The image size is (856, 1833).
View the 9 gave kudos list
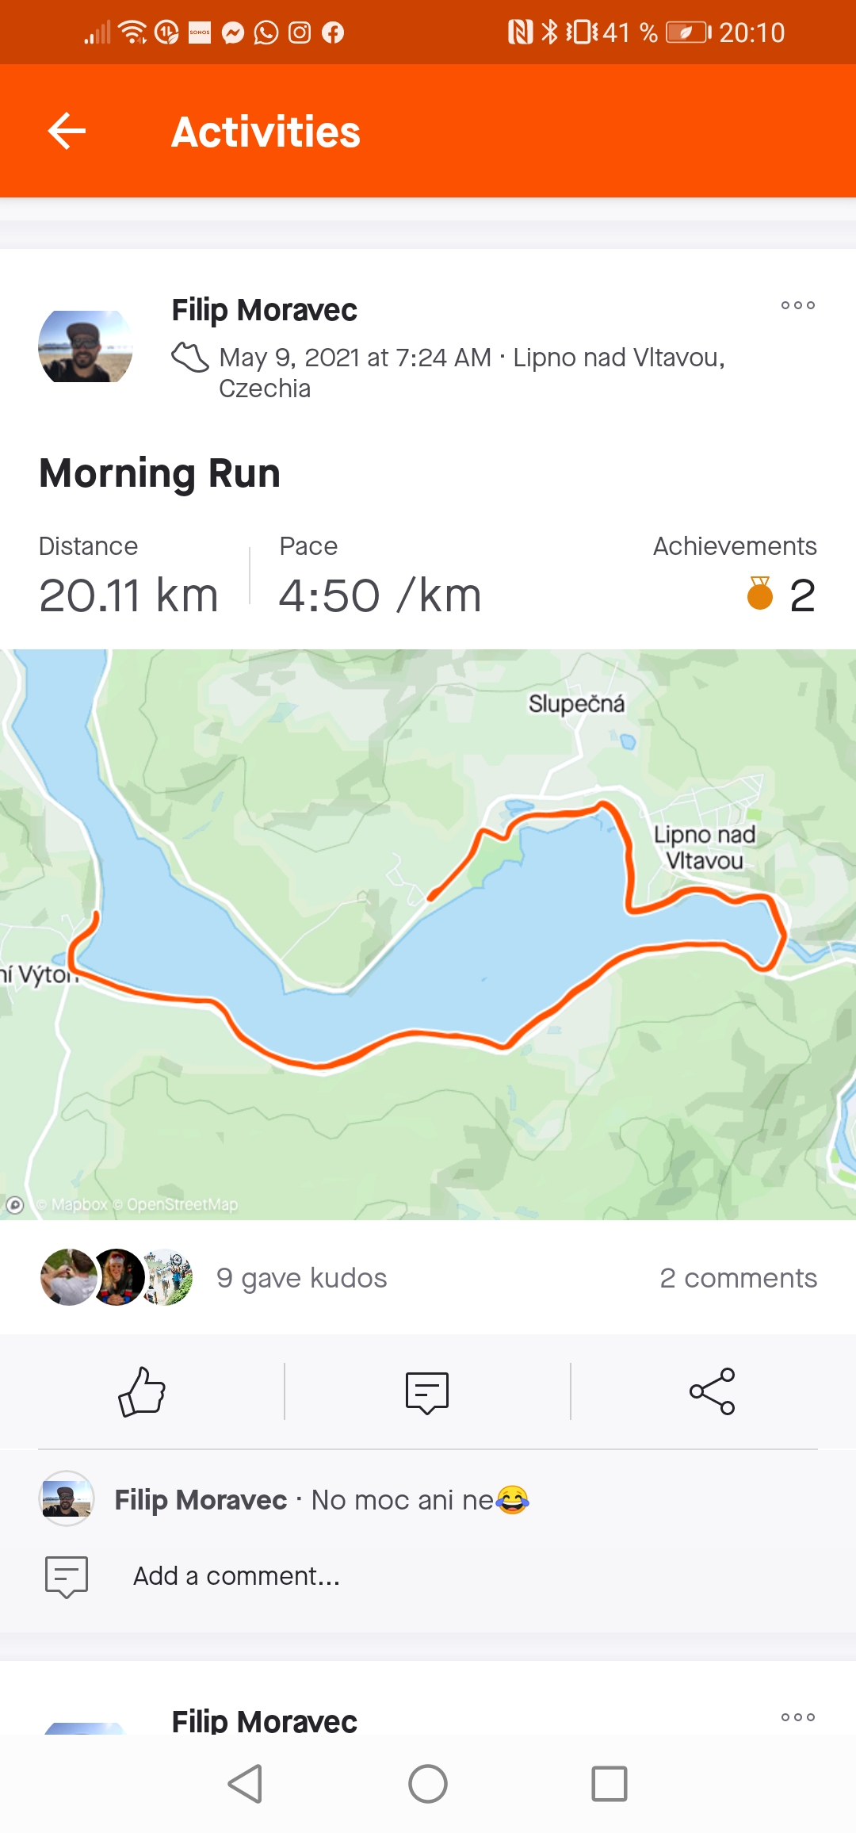[x=302, y=1278]
